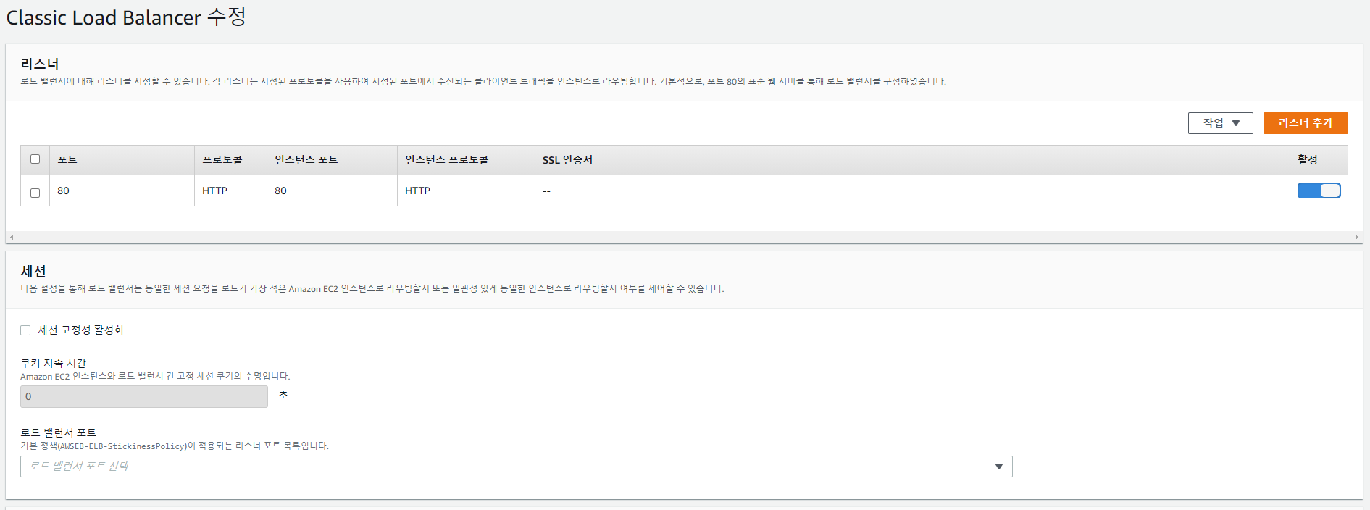Click the 리스너 추가 button
1370x510 pixels.
click(x=1305, y=123)
